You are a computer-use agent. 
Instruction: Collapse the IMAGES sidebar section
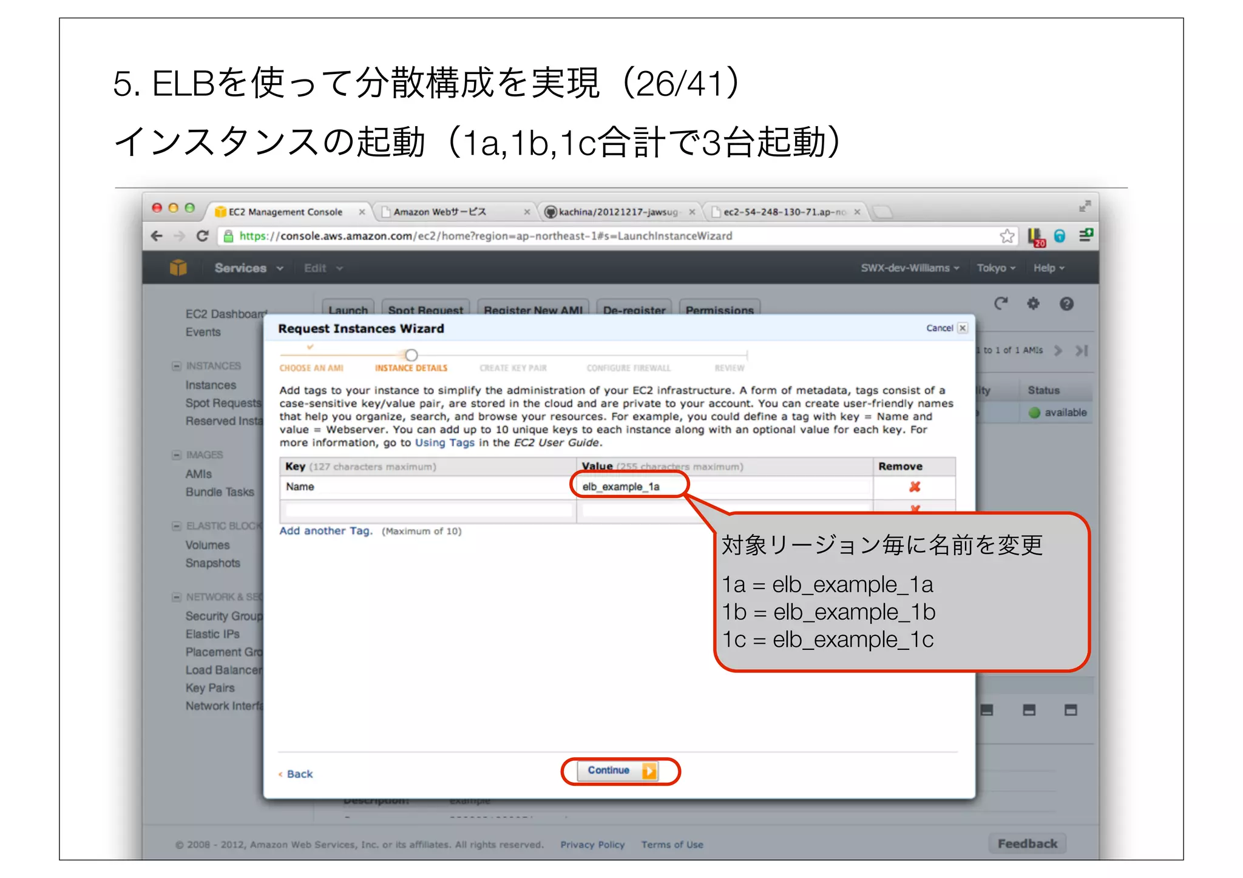click(x=177, y=455)
